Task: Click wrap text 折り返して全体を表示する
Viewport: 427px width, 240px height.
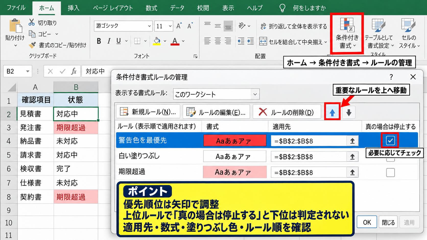Action: coord(294,26)
